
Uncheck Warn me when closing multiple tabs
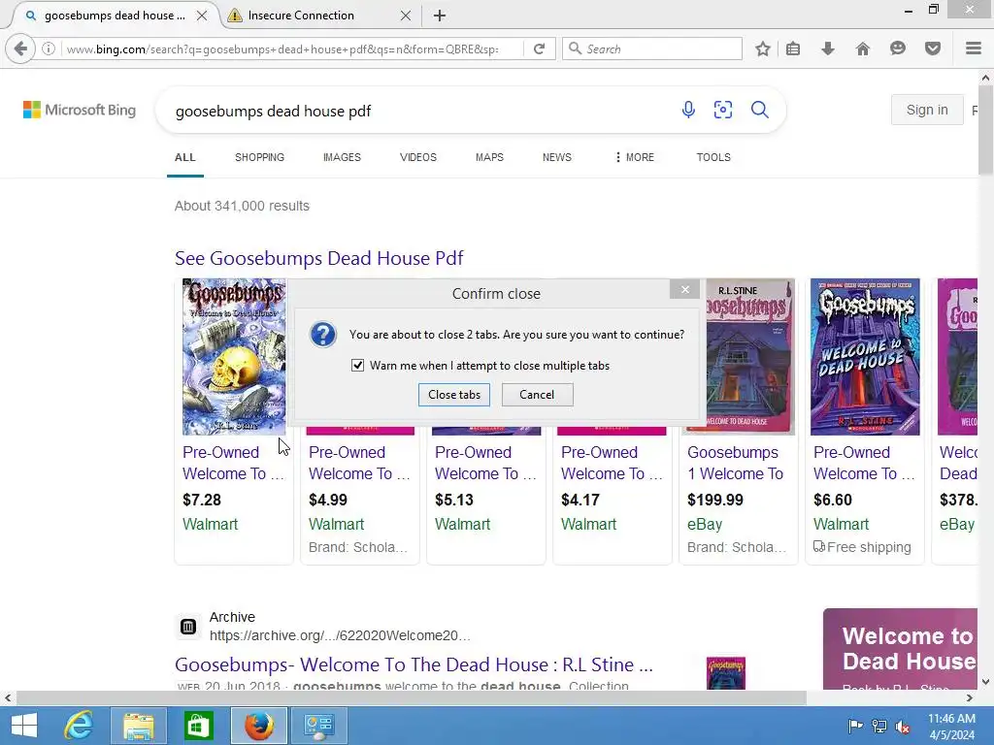coord(357,366)
